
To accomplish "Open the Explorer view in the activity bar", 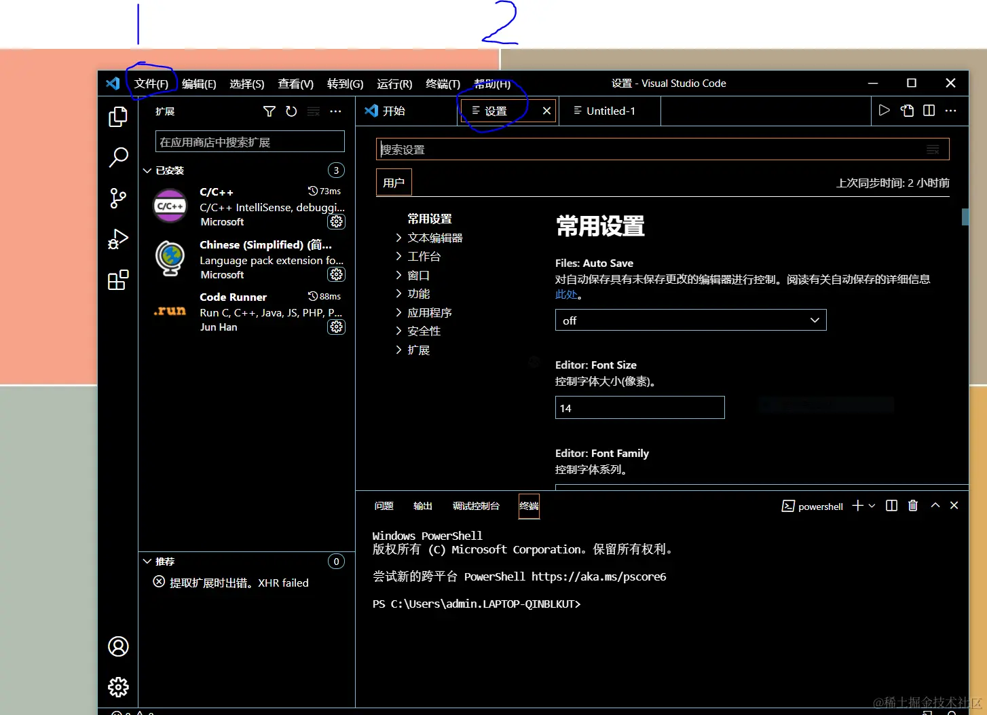I will click(x=118, y=117).
